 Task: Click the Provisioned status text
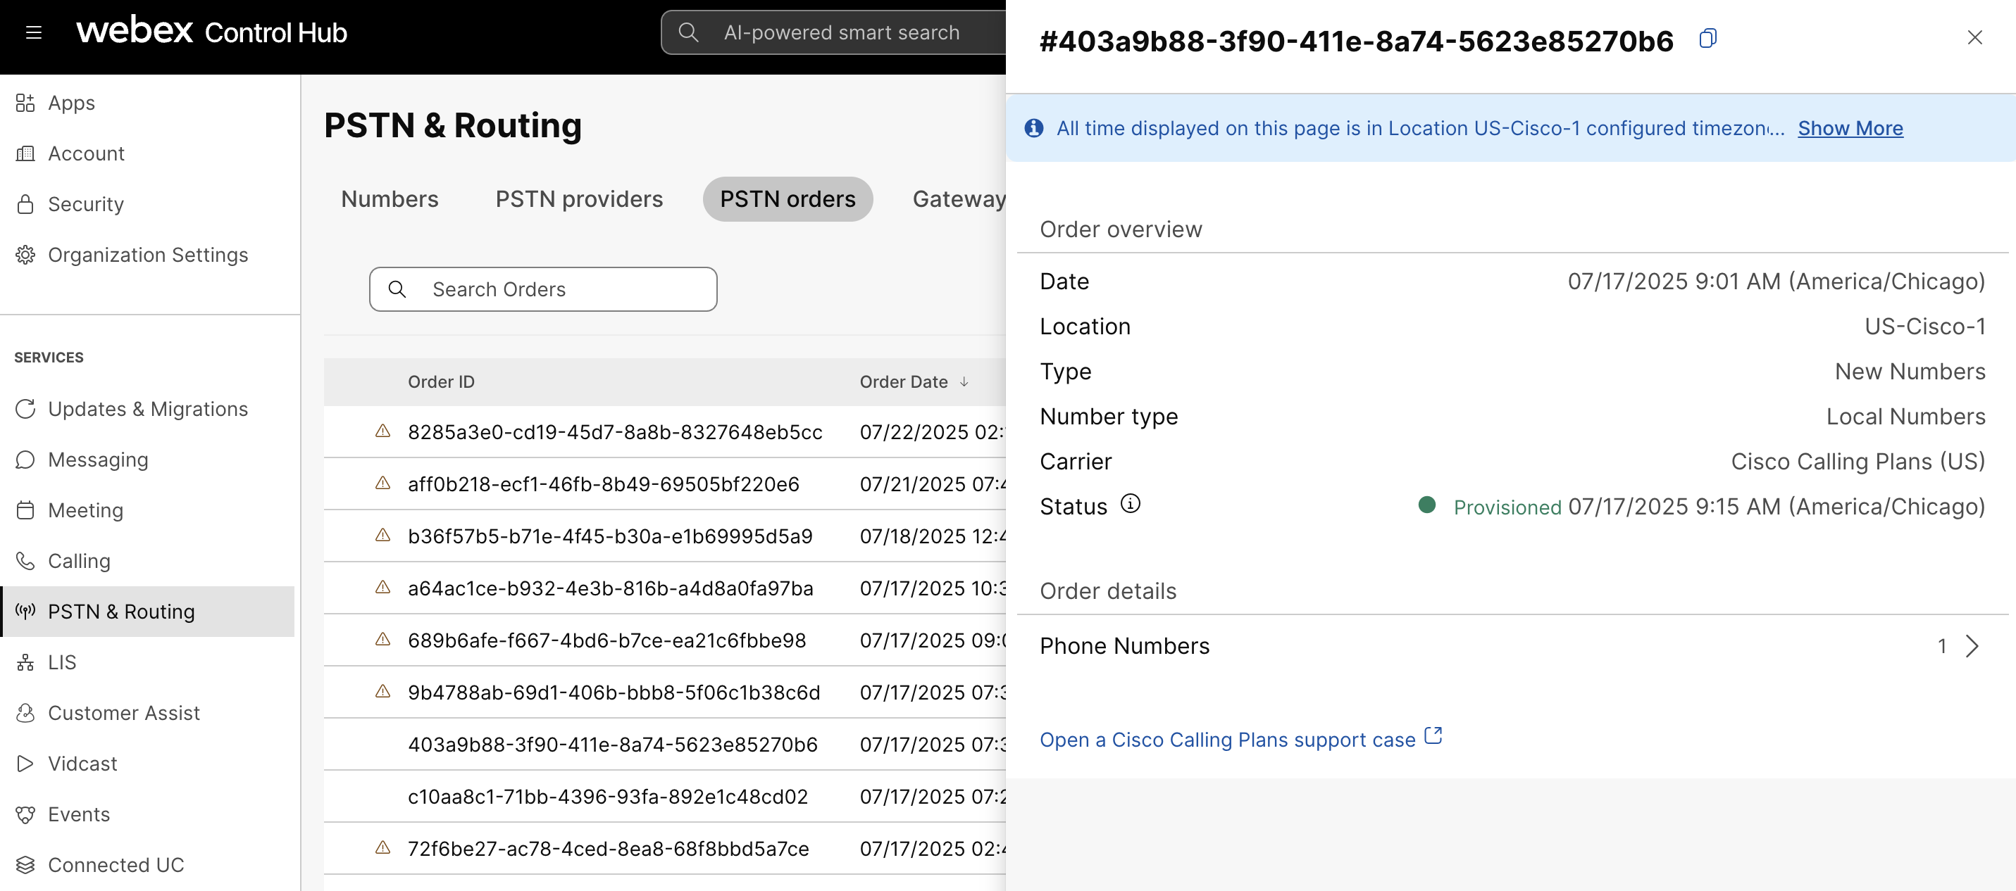click(x=1507, y=507)
